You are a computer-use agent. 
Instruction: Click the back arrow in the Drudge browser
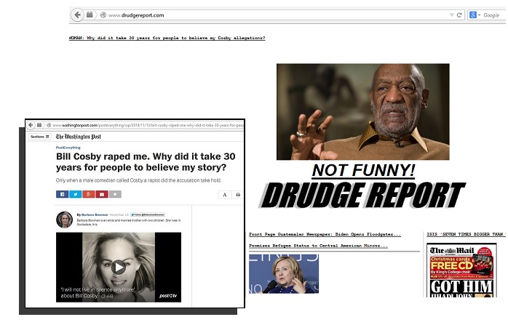pos(76,15)
